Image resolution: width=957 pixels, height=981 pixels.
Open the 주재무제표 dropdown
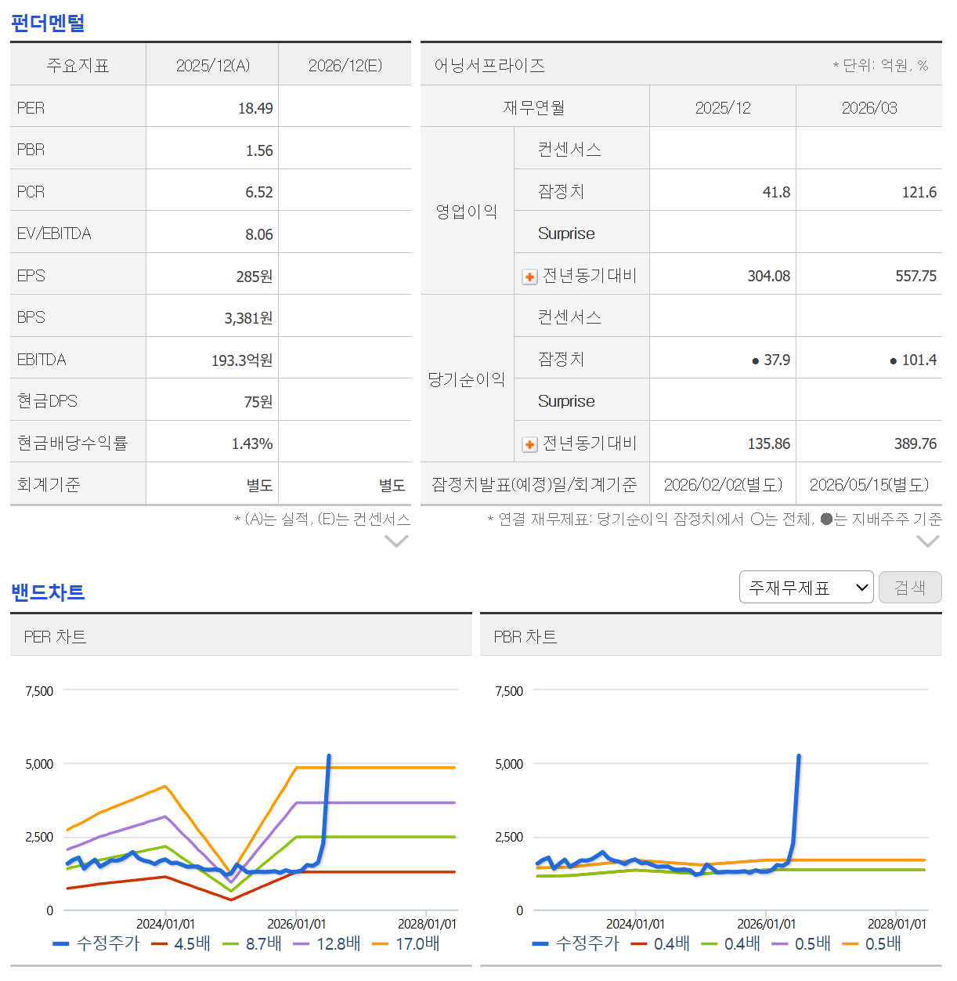pos(806,587)
